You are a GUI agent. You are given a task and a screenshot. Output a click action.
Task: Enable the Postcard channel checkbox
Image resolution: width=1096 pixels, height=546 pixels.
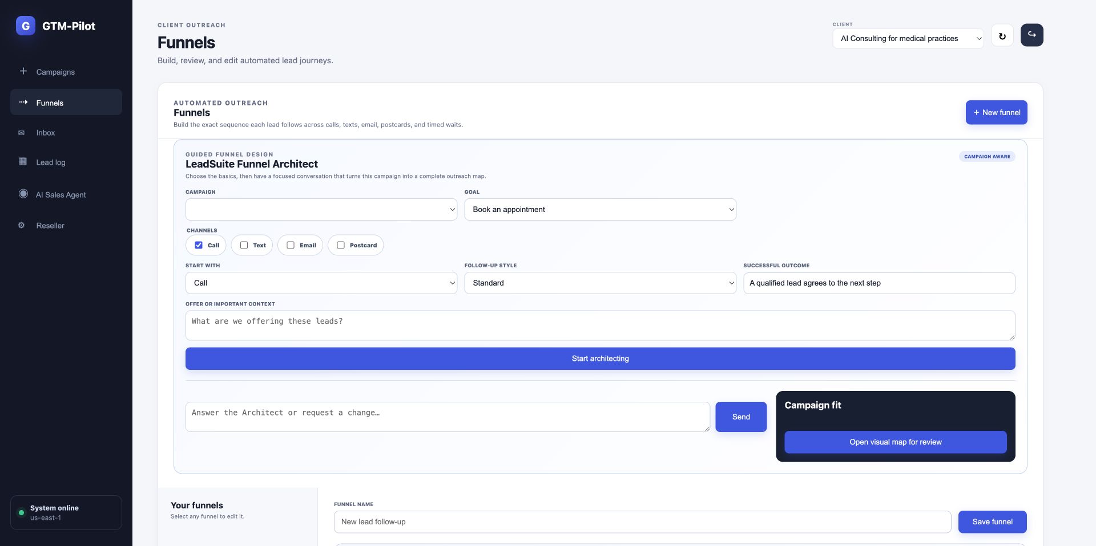(341, 245)
